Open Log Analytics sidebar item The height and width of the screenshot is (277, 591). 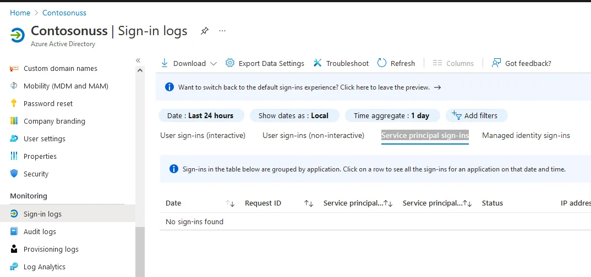[x=45, y=267]
